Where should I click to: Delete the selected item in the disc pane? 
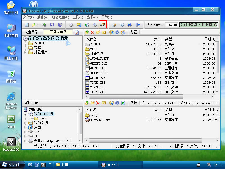tap(93, 32)
